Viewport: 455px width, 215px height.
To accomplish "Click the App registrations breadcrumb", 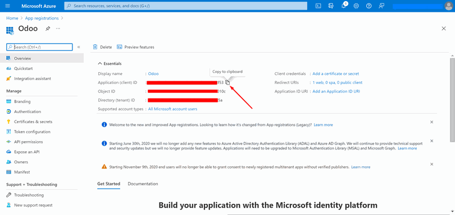I will pos(42,18).
